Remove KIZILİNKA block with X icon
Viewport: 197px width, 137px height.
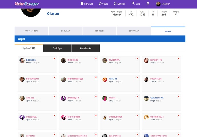pyautogui.click(x=137, y=59)
